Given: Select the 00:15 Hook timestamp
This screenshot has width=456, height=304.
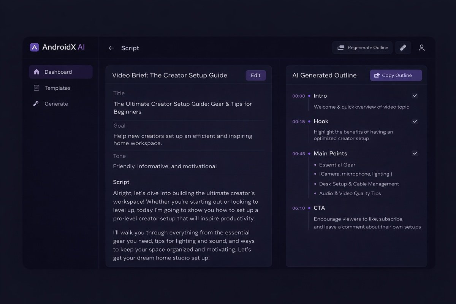Looking at the screenshot, I should point(299,122).
